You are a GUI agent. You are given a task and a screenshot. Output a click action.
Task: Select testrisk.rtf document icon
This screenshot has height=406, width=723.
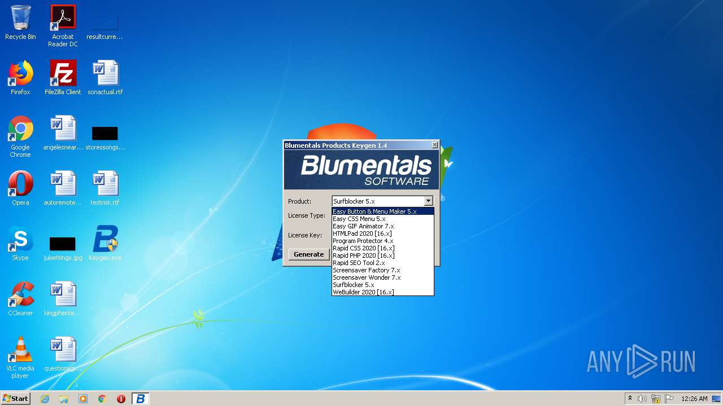pos(105,188)
